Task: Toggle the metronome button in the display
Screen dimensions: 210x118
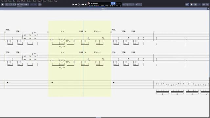Action: tap(114, 3)
